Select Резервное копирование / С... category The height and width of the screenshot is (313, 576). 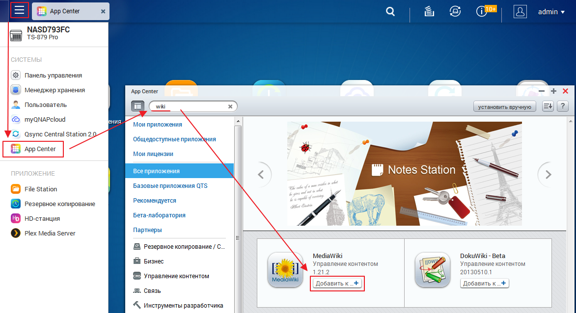click(x=179, y=247)
